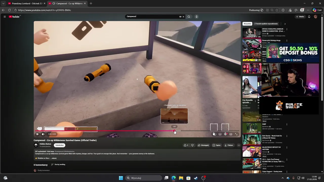Viewport: 324px width, 182px height.
Task: Open YouTube notifications bell
Action: (x=309, y=17)
